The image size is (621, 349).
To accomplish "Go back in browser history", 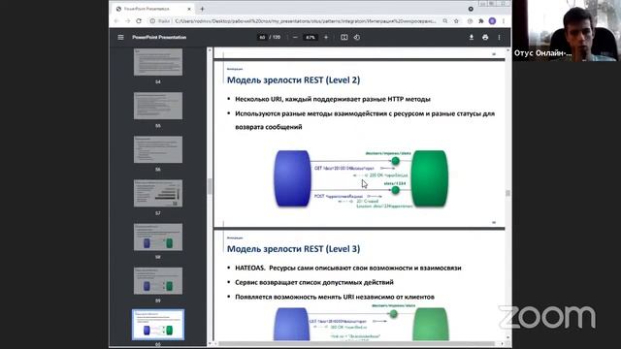I will click(x=116, y=21).
